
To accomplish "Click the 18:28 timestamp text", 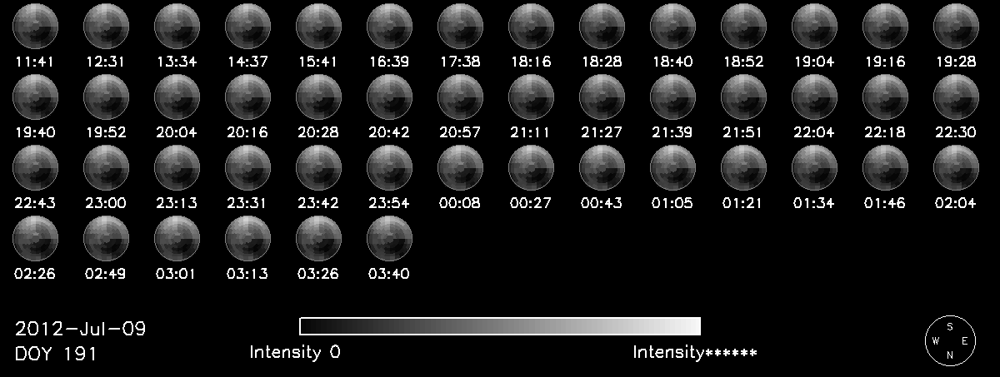I will point(602,61).
